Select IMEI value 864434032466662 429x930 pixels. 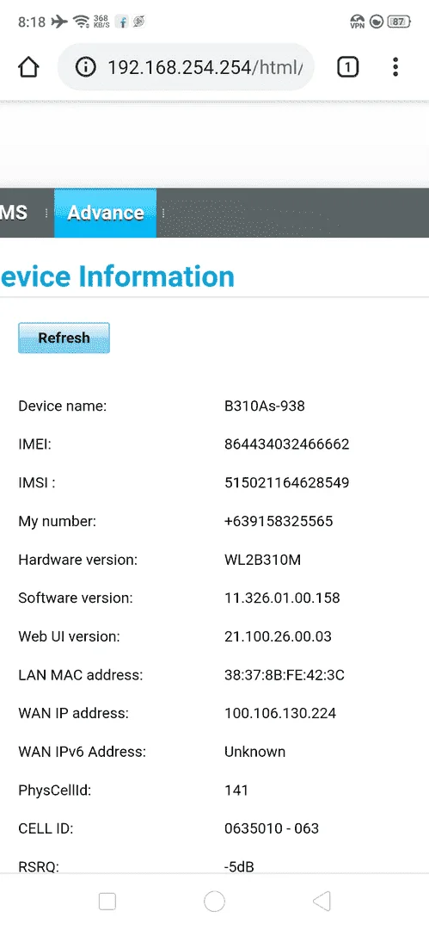[287, 444]
